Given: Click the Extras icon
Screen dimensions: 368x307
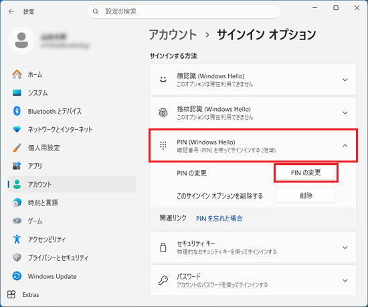Looking at the screenshot, I should pos(11,294).
